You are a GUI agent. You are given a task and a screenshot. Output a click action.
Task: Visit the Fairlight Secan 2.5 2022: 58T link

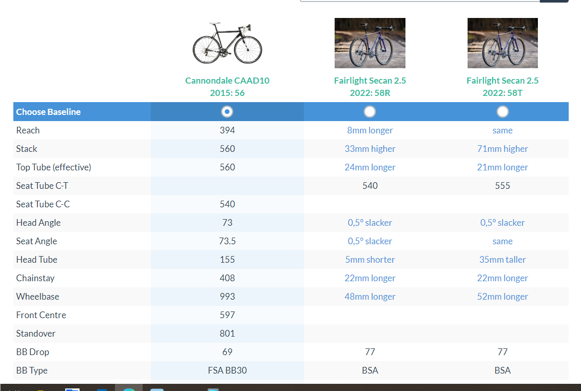[502, 87]
